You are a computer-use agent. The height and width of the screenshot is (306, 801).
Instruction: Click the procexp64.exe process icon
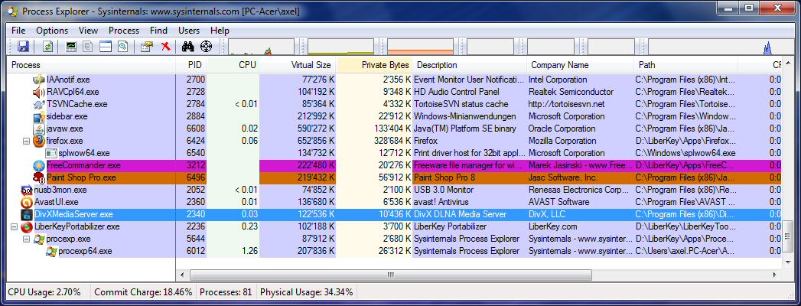(51, 252)
